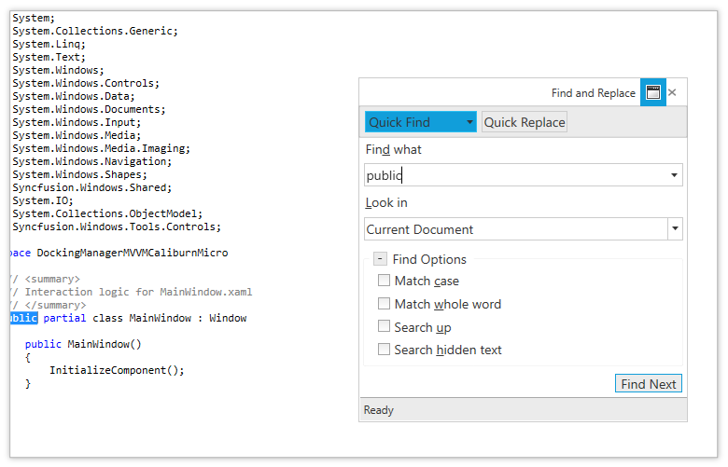This screenshot has height=467, width=728.
Task: Click the InitializeComponent() call in the editor
Action: 117,370
